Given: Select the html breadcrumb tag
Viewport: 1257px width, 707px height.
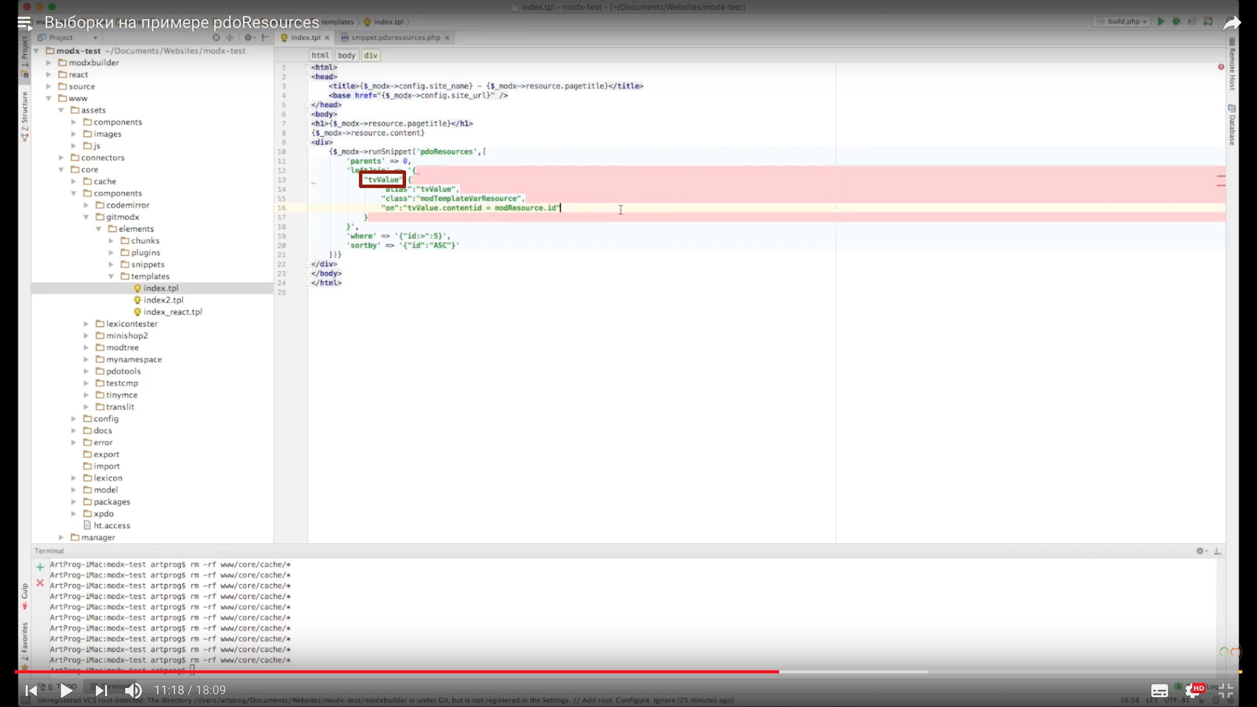Looking at the screenshot, I should pos(320,55).
